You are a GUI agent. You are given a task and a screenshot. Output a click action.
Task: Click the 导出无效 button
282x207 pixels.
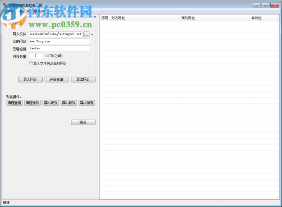point(51,103)
